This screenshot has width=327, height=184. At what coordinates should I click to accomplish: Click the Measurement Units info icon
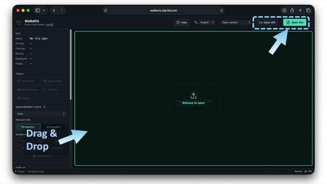click(44, 107)
